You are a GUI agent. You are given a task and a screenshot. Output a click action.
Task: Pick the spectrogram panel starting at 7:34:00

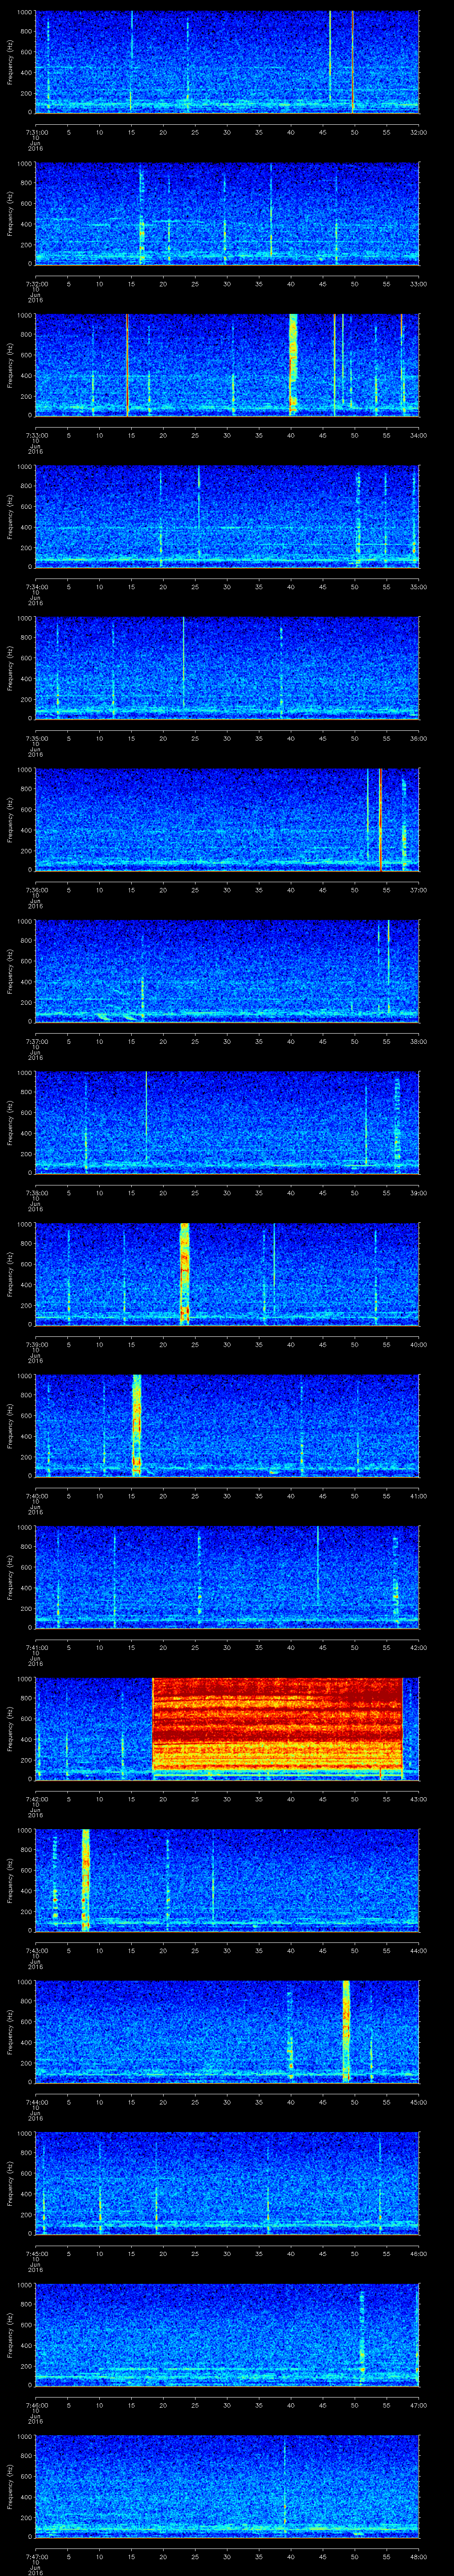227,516
